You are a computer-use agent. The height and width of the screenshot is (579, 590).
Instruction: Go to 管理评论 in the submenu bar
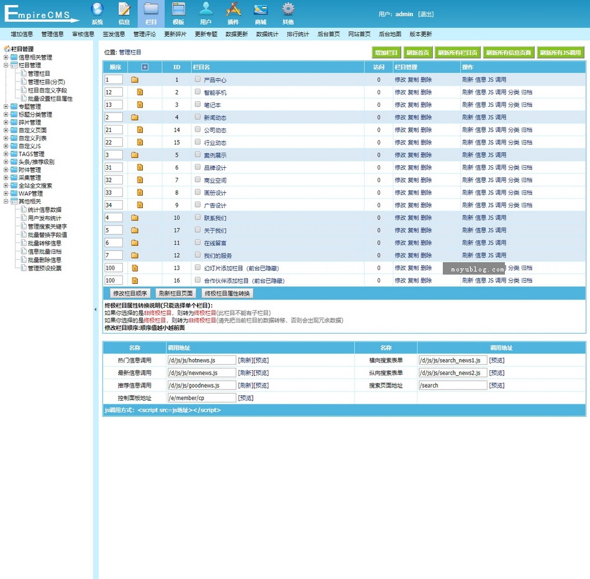[x=145, y=34]
